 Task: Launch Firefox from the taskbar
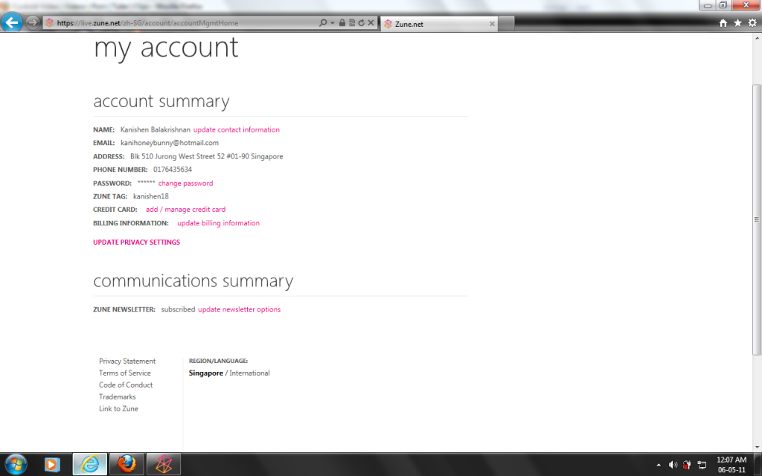coord(127,464)
